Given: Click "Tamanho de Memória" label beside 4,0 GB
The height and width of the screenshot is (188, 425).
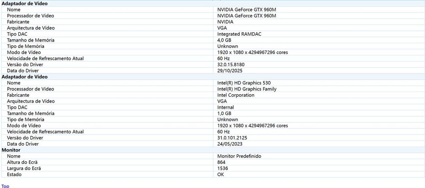Looking at the screenshot, I should pyautogui.click(x=31, y=40).
